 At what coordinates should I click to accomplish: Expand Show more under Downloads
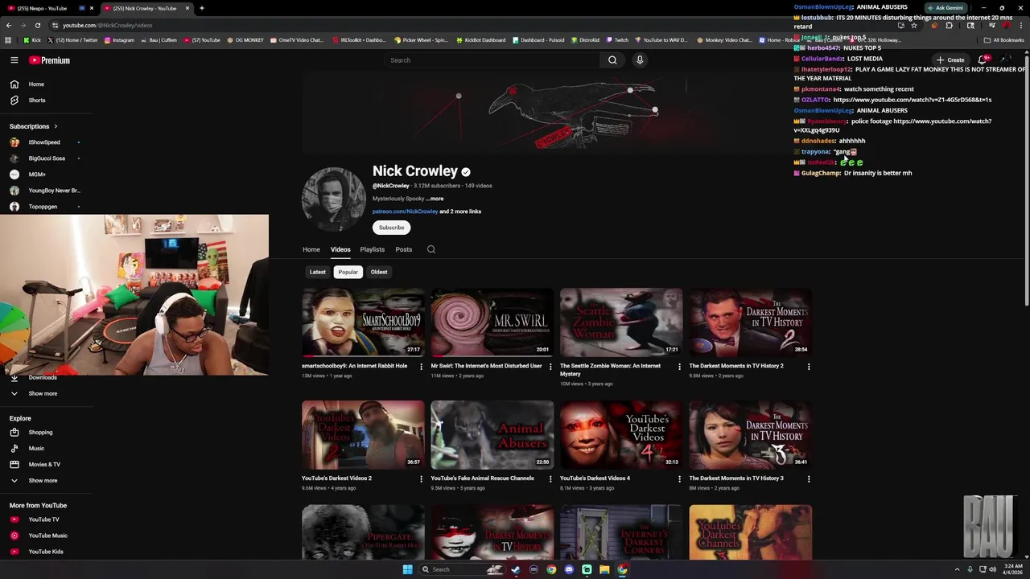click(x=43, y=394)
